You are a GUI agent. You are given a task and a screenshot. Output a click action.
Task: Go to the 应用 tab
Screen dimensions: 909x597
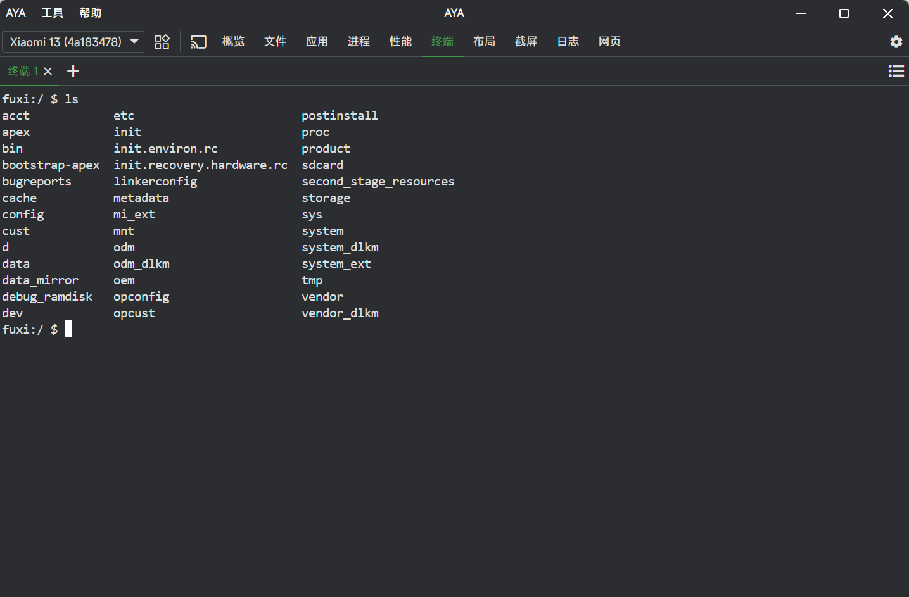317,42
